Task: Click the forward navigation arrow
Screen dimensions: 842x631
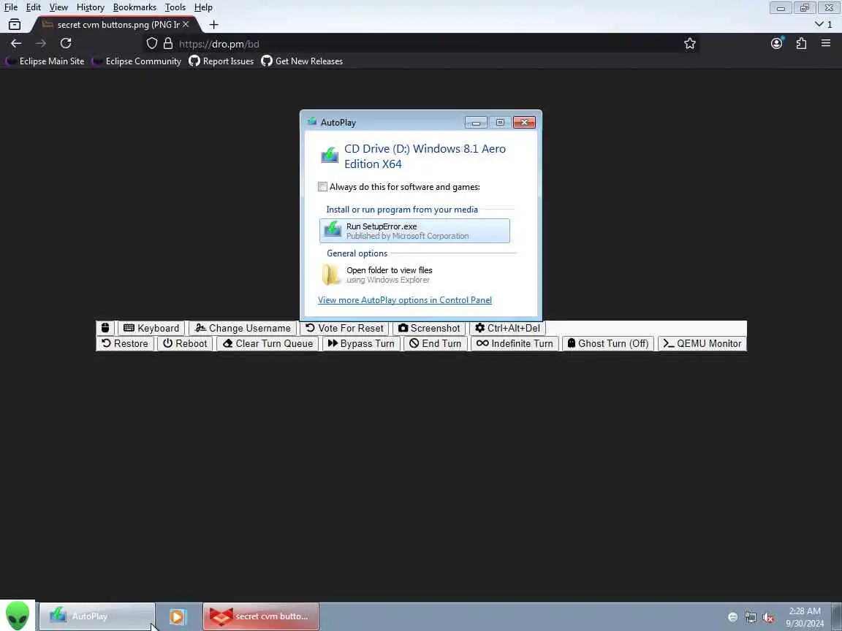Action: click(x=41, y=44)
